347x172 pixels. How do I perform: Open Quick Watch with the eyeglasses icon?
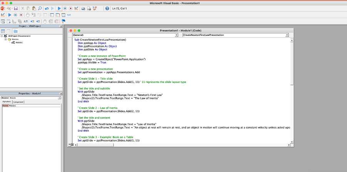[69, 15]
